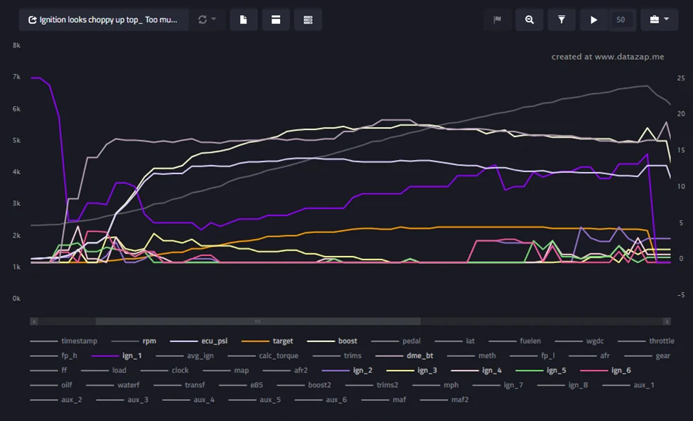Open the filter funnel tool
Viewport: 693px width, 421px height.
click(x=562, y=20)
